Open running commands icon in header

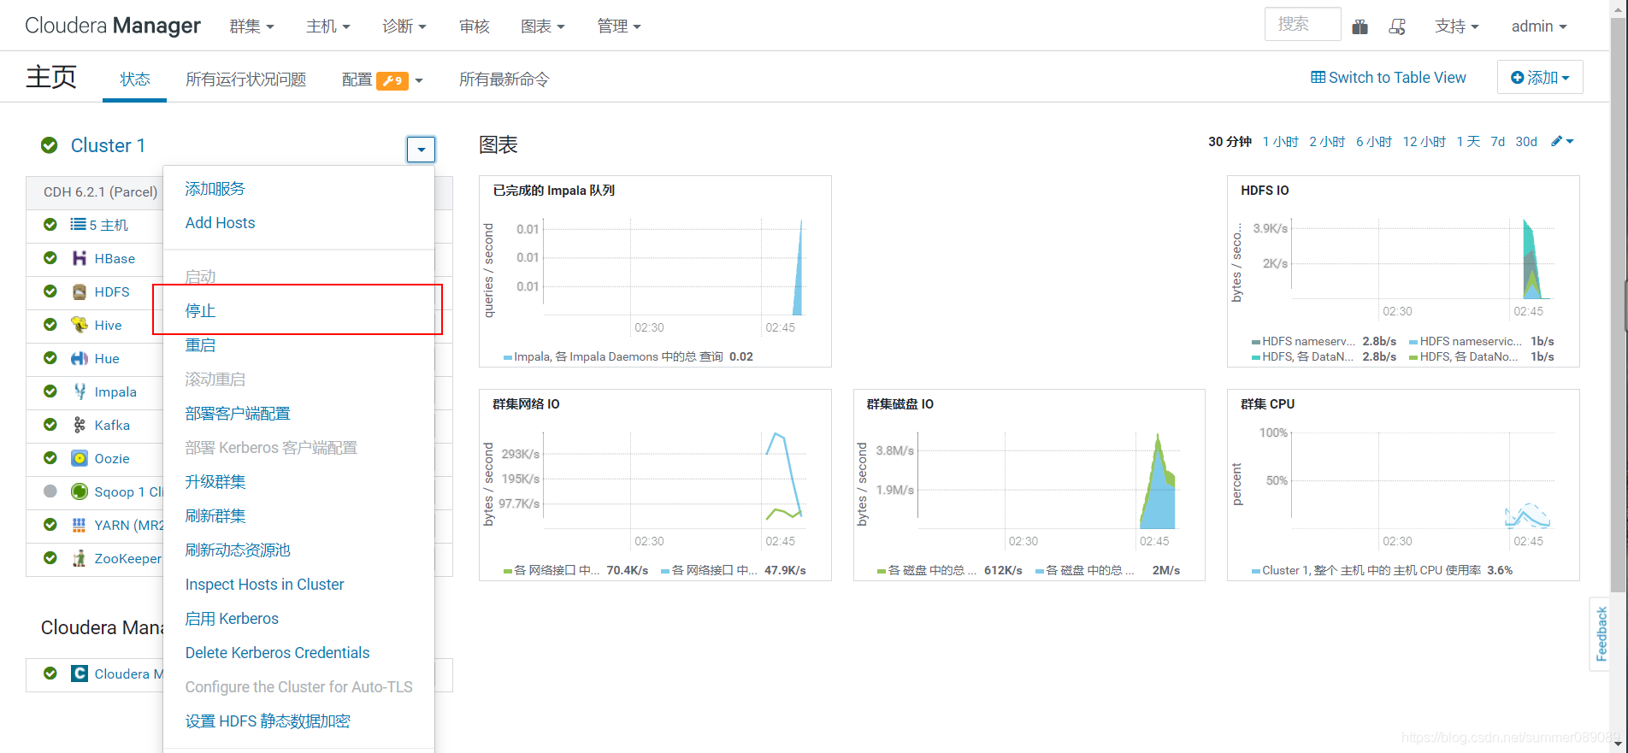(1397, 26)
